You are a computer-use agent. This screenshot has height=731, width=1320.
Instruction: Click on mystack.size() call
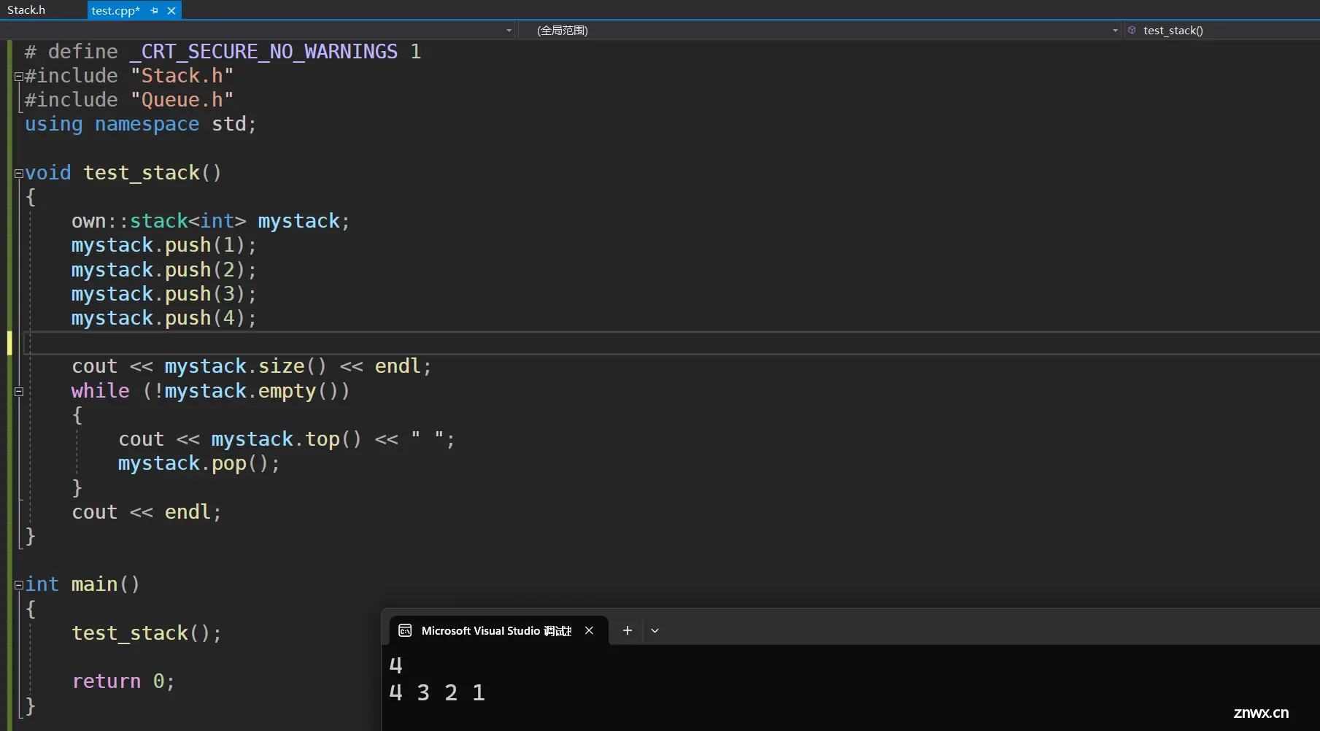click(x=245, y=366)
